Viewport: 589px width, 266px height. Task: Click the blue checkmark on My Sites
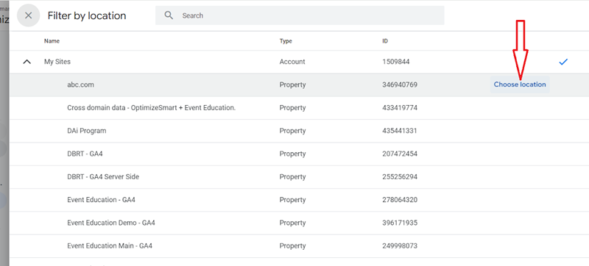[563, 62]
